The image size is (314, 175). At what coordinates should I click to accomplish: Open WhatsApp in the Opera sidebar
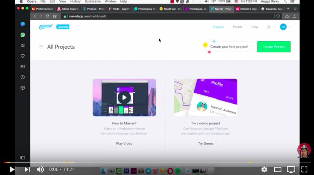pyautogui.click(x=23, y=35)
